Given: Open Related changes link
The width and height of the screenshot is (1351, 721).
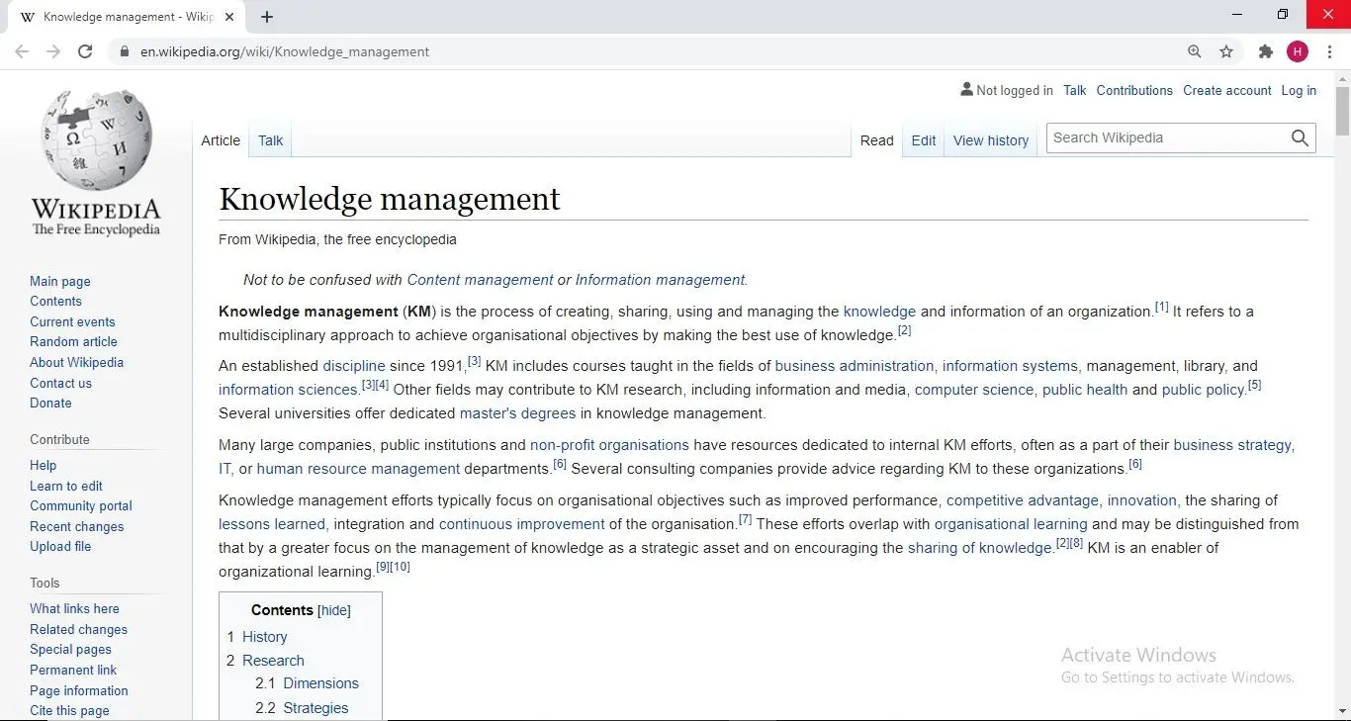Looking at the screenshot, I should [78, 629].
